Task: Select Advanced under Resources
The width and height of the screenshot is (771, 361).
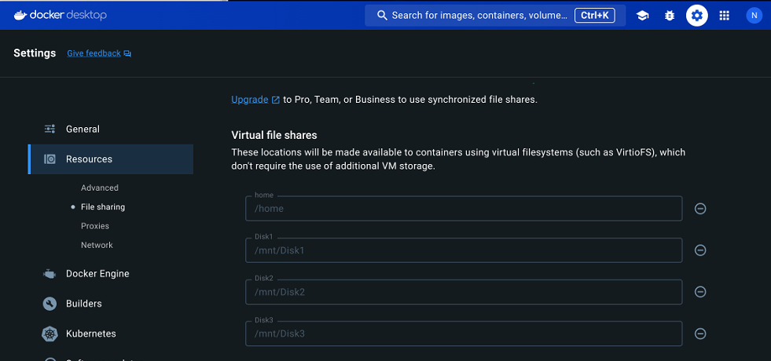Action: [x=100, y=188]
